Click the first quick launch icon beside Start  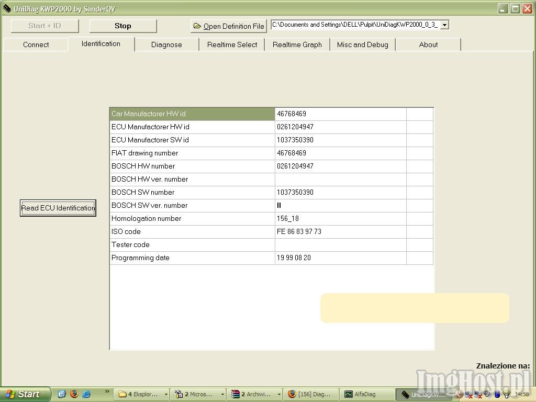pos(62,394)
